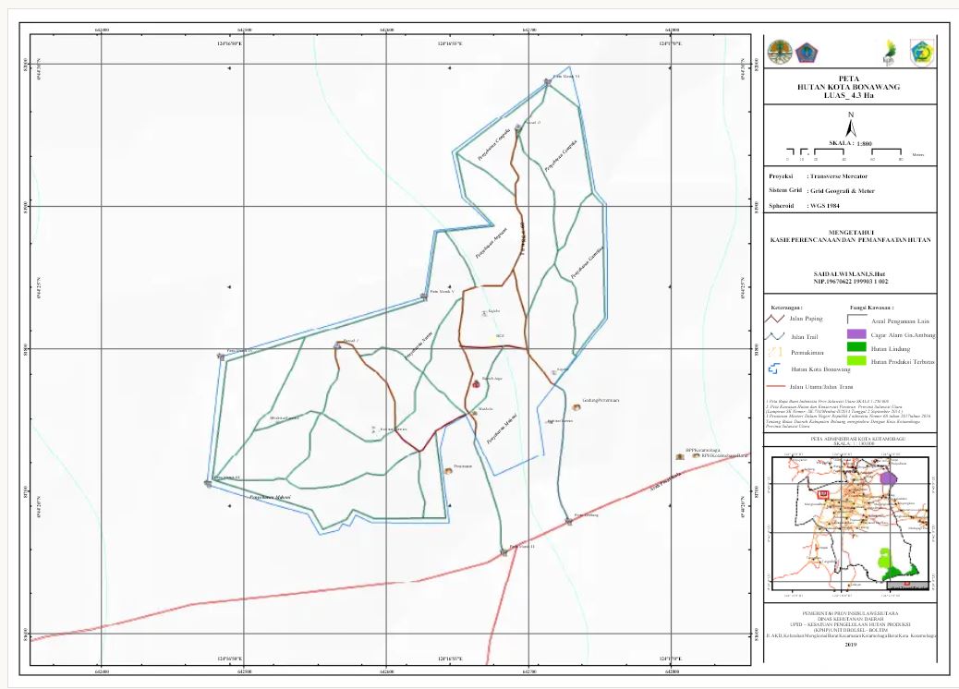Select the light green Hutan Produksi Terbatas swatch

(x=856, y=363)
